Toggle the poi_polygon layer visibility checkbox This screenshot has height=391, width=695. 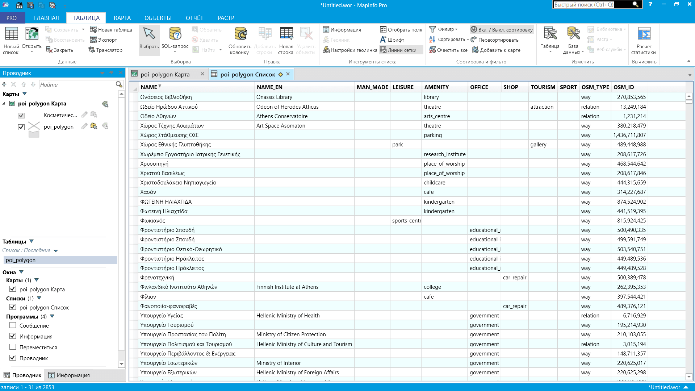coord(21,127)
